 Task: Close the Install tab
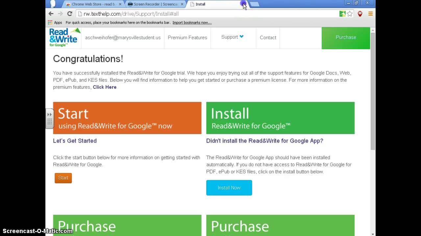click(x=243, y=4)
